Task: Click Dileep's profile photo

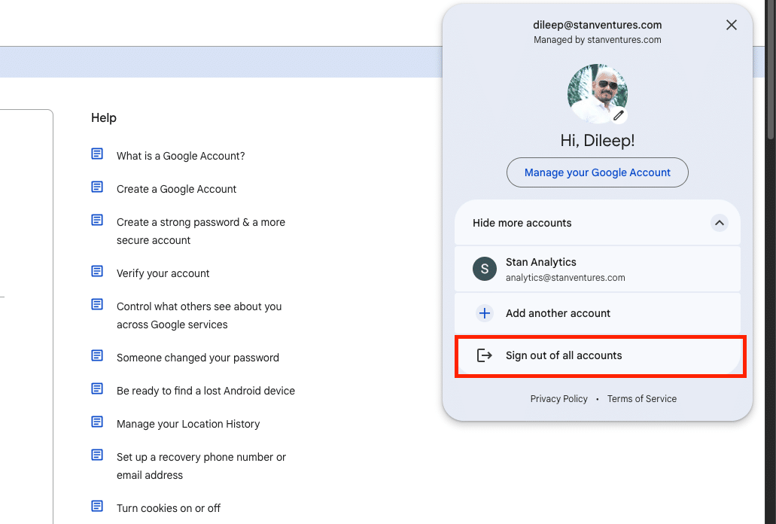Action: tap(595, 93)
